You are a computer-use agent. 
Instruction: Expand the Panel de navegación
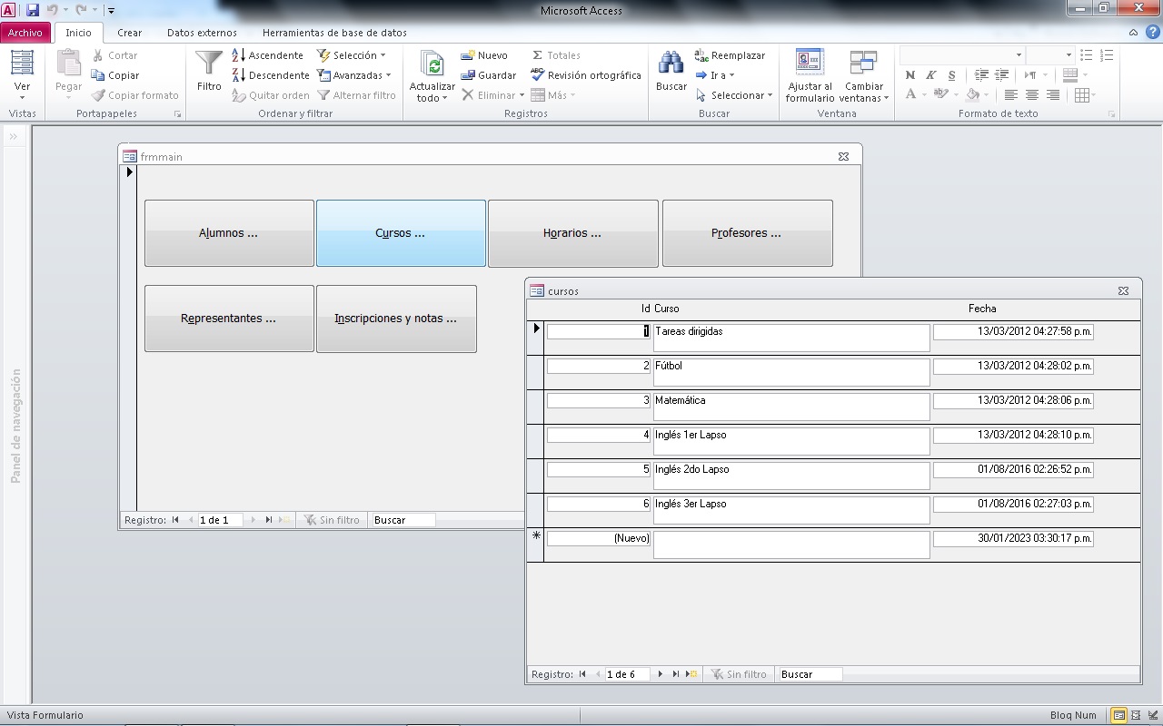pos(15,137)
